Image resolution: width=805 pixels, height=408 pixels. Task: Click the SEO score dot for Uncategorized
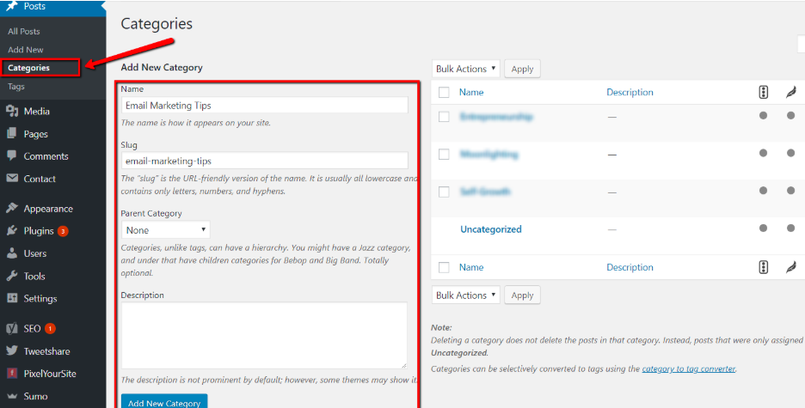click(x=763, y=228)
